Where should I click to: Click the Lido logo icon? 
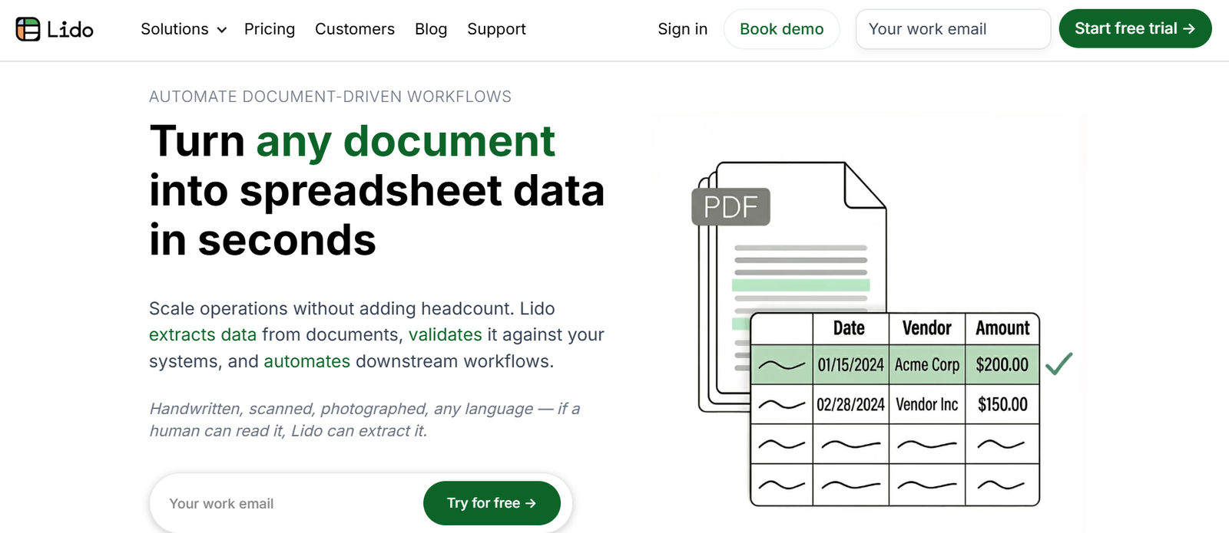[28, 29]
